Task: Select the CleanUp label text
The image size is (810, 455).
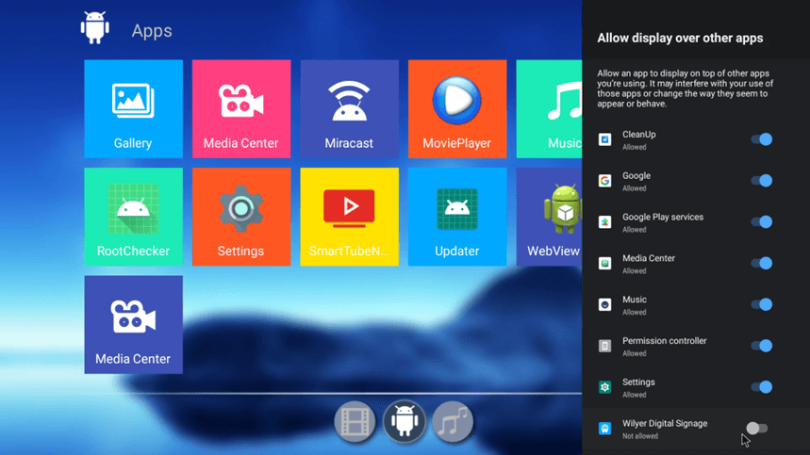Action: click(x=639, y=134)
